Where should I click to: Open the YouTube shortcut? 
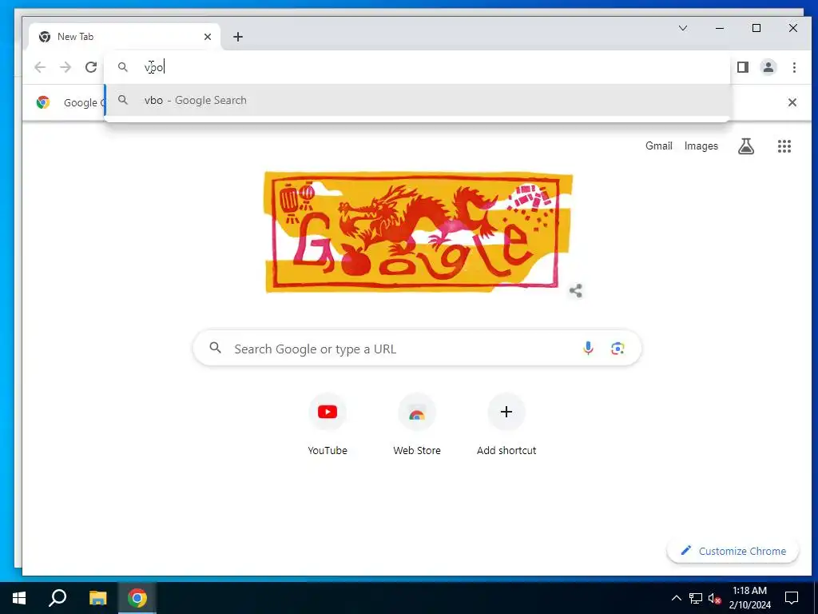(328, 425)
